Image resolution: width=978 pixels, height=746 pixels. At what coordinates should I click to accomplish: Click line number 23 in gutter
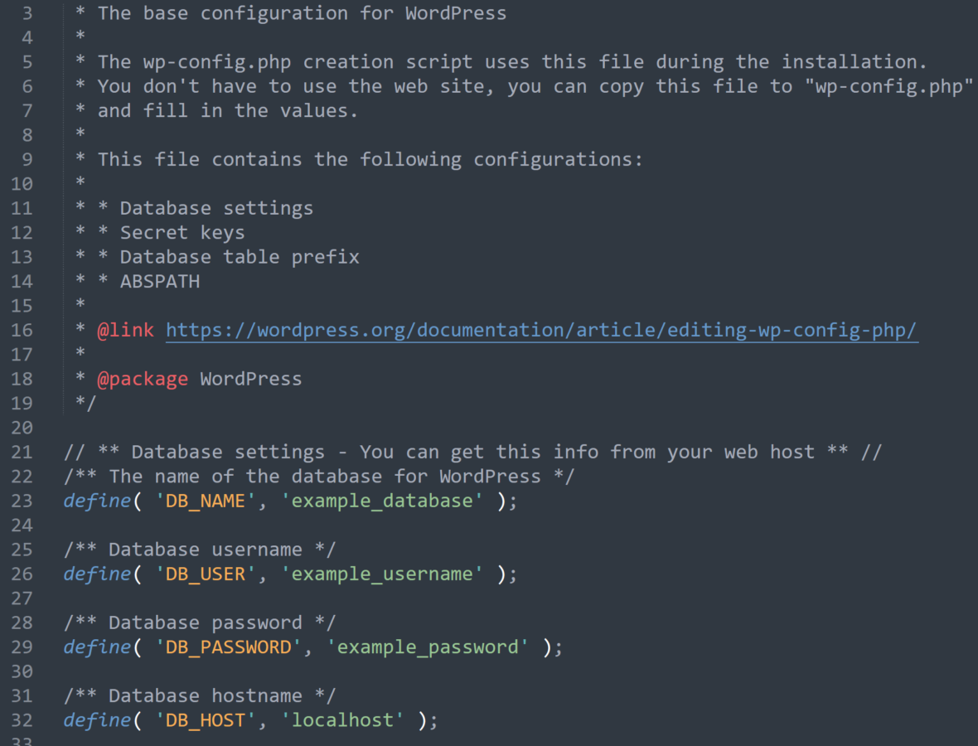(22, 501)
